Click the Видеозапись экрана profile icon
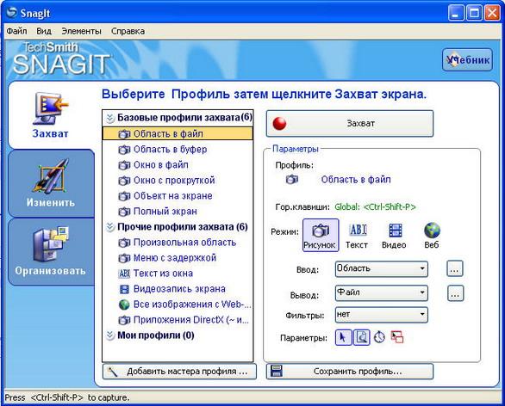This screenshot has width=505, height=406. [124, 289]
